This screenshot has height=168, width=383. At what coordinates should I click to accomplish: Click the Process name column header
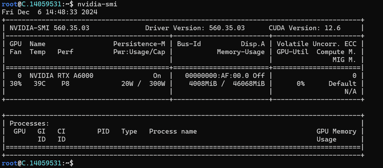pyautogui.click(x=173, y=132)
